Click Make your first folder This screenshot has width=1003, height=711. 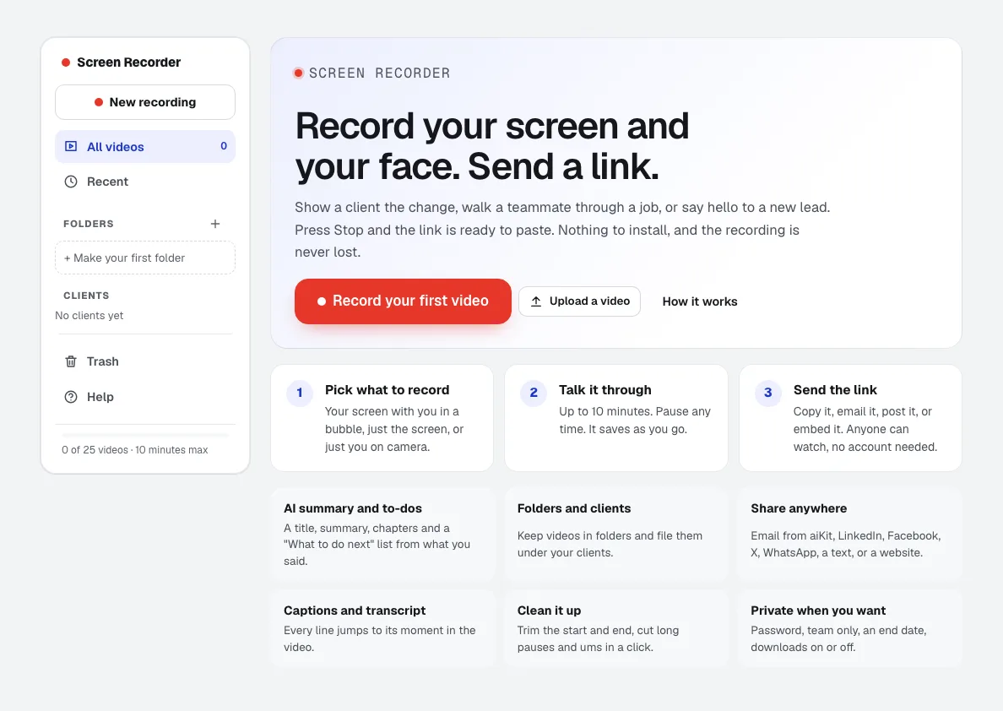point(145,258)
